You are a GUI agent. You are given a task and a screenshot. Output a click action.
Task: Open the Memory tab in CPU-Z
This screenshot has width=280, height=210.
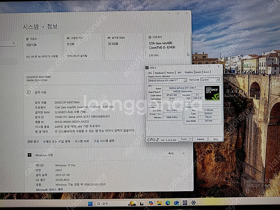(170, 72)
